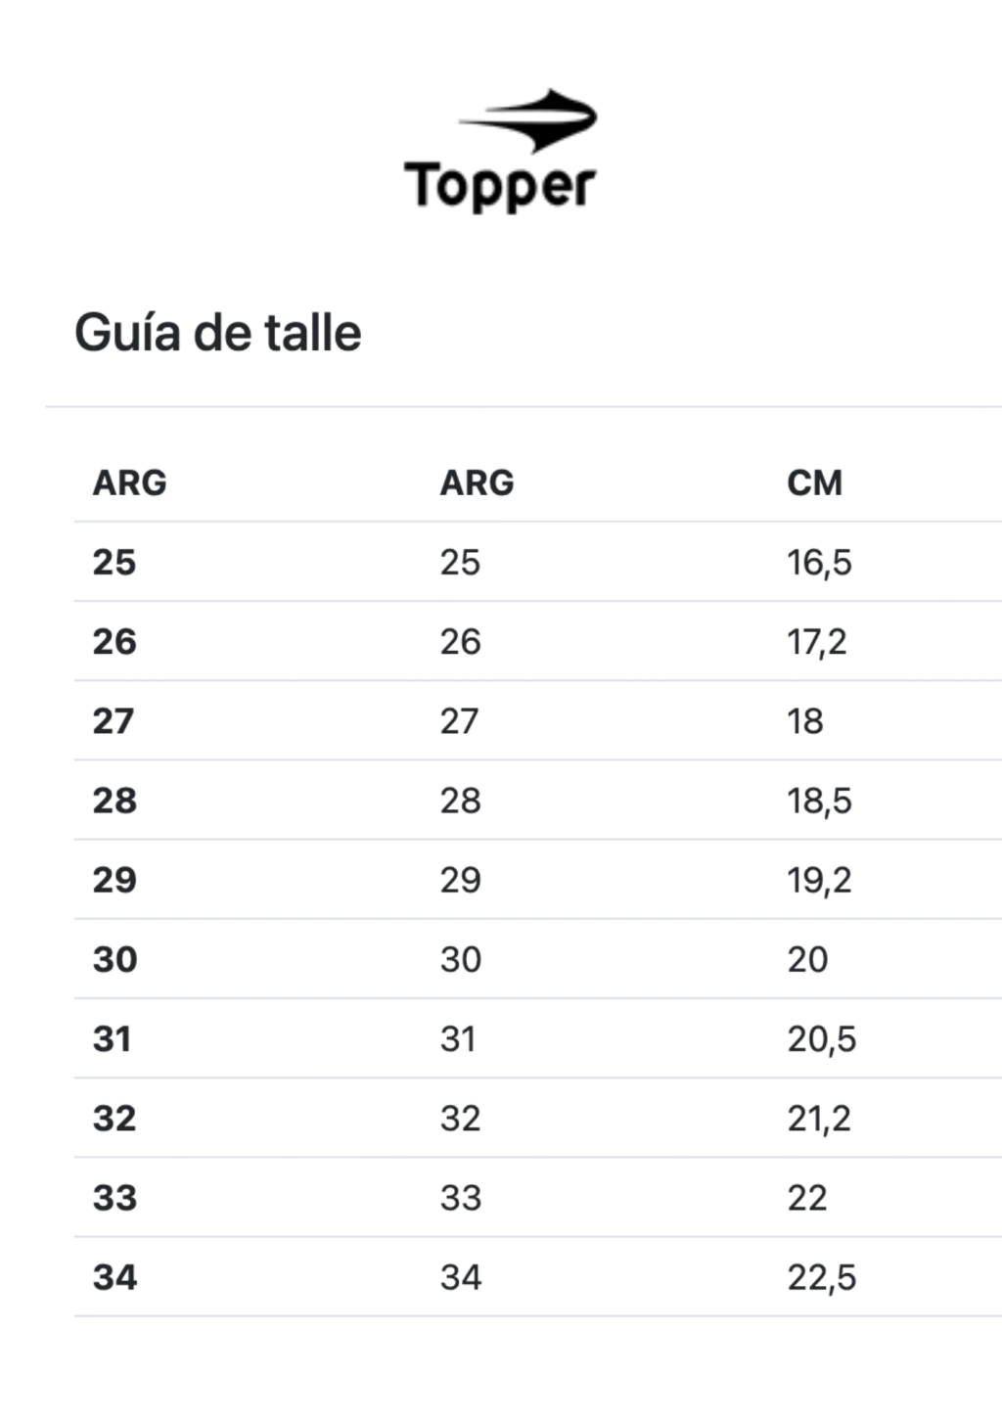Click the 20,5 cm measurement

(x=822, y=1038)
